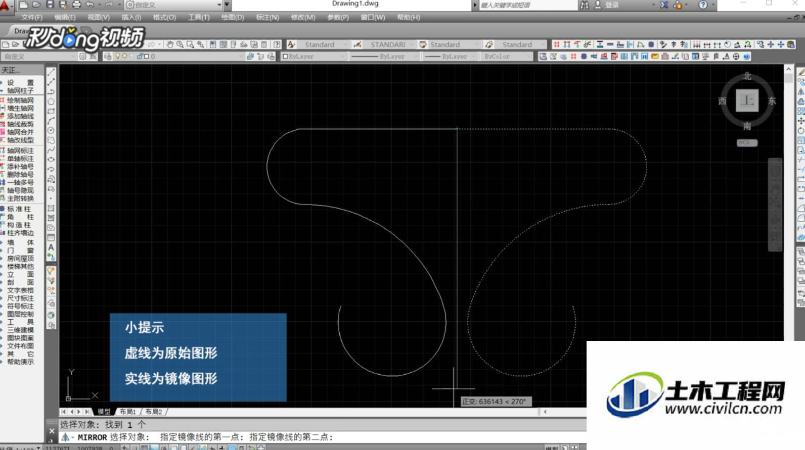
Task: Click the MIRROR command line input
Action: coord(324,437)
